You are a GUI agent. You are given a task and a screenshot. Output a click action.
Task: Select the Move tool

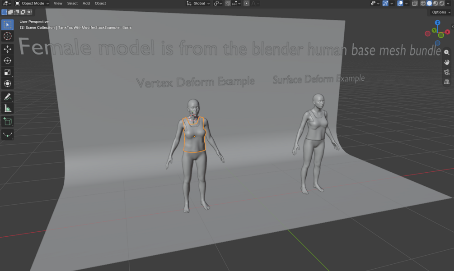8,49
